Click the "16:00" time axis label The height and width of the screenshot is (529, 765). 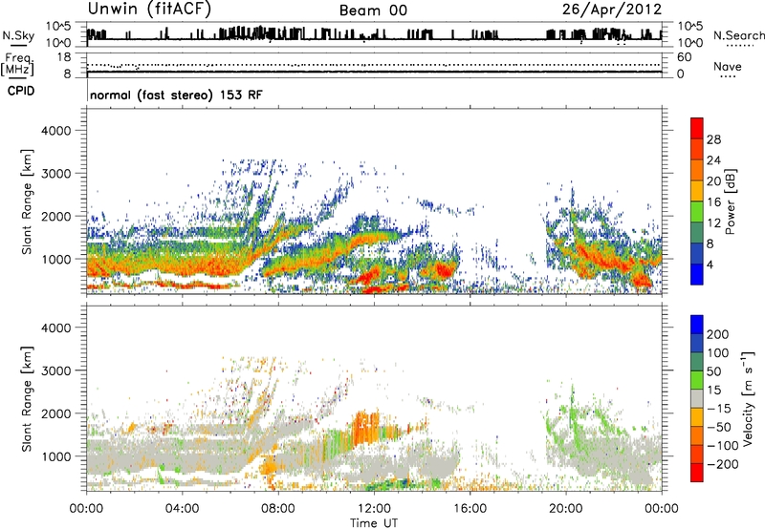pos(470,509)
